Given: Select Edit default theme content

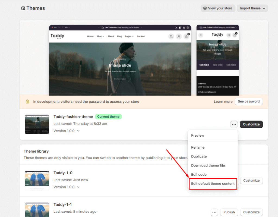Looking at the screenshot, I should point(213,184).
